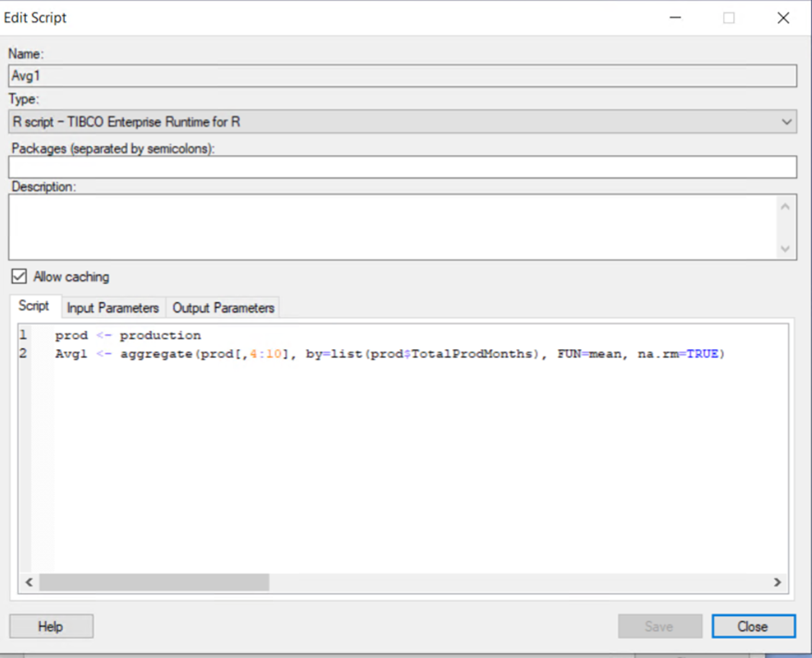Switch to the Input Parameters tab

pyautogui.click(x=113, y=307)
